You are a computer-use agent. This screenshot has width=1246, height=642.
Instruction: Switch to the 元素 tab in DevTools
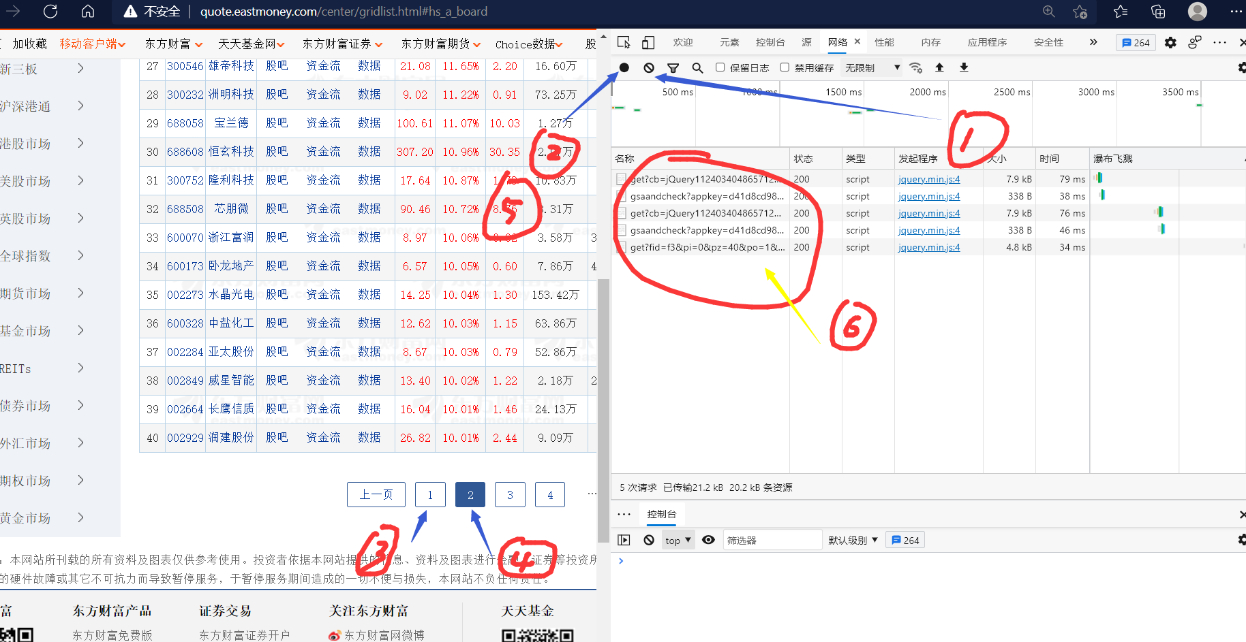coord(729,42)
